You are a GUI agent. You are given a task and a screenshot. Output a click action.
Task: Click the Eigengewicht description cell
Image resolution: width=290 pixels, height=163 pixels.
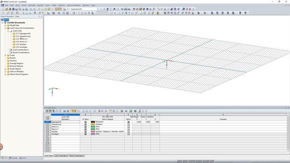click(x=65, y=122)
